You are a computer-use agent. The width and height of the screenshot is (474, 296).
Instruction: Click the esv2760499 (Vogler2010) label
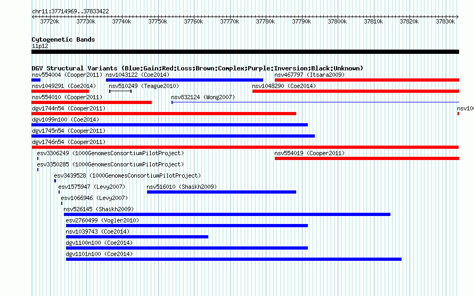click(x=102, y=220)
